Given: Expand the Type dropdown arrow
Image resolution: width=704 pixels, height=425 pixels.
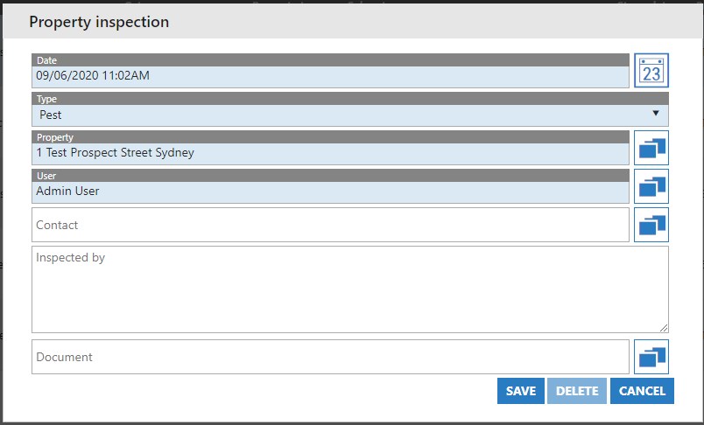Looking at the screenshot, I should tap(656, 114).
